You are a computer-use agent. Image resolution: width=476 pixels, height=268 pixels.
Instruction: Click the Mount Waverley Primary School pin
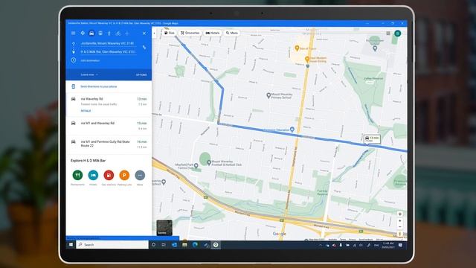[268, 95]
